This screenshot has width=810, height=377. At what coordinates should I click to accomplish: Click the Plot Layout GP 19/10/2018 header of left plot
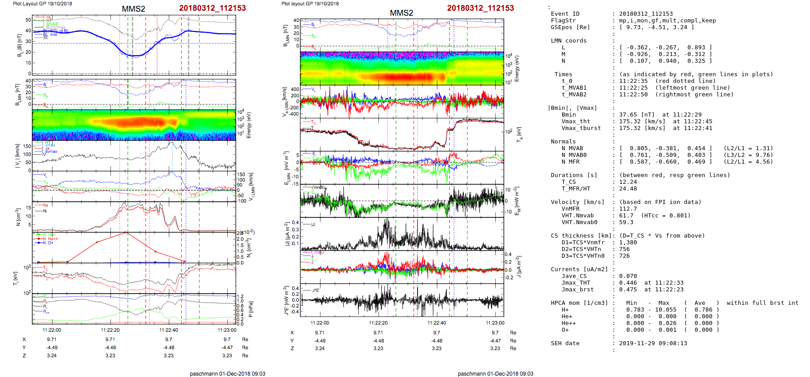pyautogui.click(x=42, y=4)
